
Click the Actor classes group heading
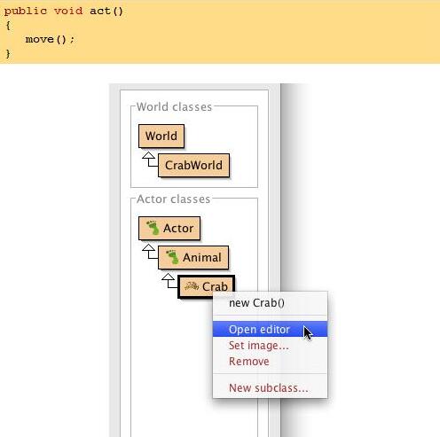coord(173,199)
